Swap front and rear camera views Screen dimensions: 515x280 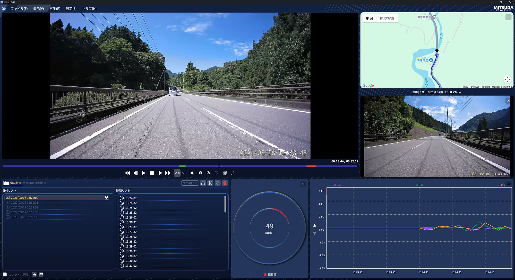click(225, 173)
